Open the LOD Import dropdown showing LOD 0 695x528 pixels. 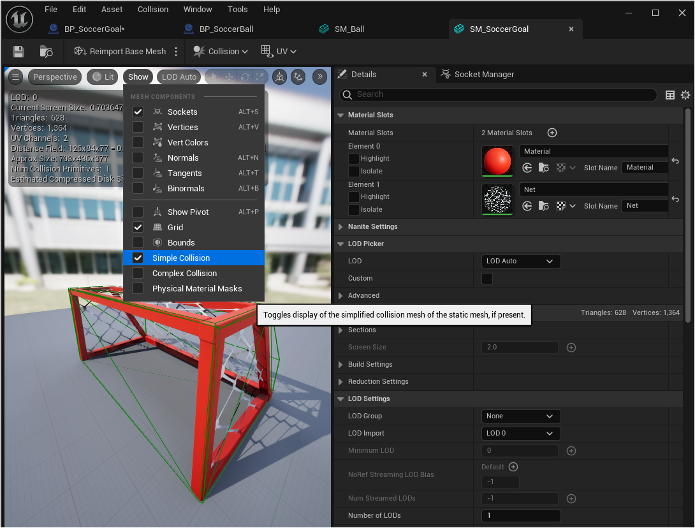tap(521, 433)
